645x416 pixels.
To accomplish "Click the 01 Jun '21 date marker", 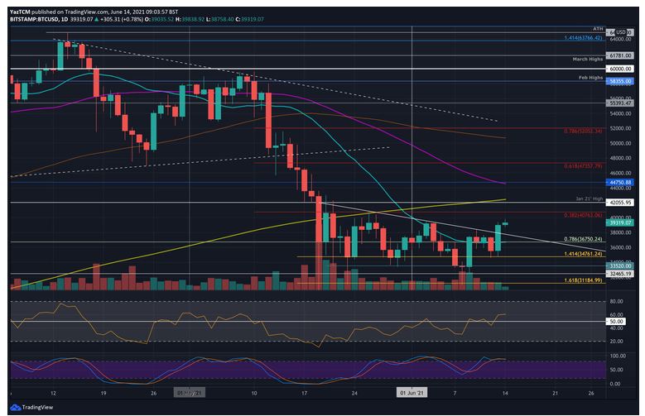I will [x=412, y=393].
